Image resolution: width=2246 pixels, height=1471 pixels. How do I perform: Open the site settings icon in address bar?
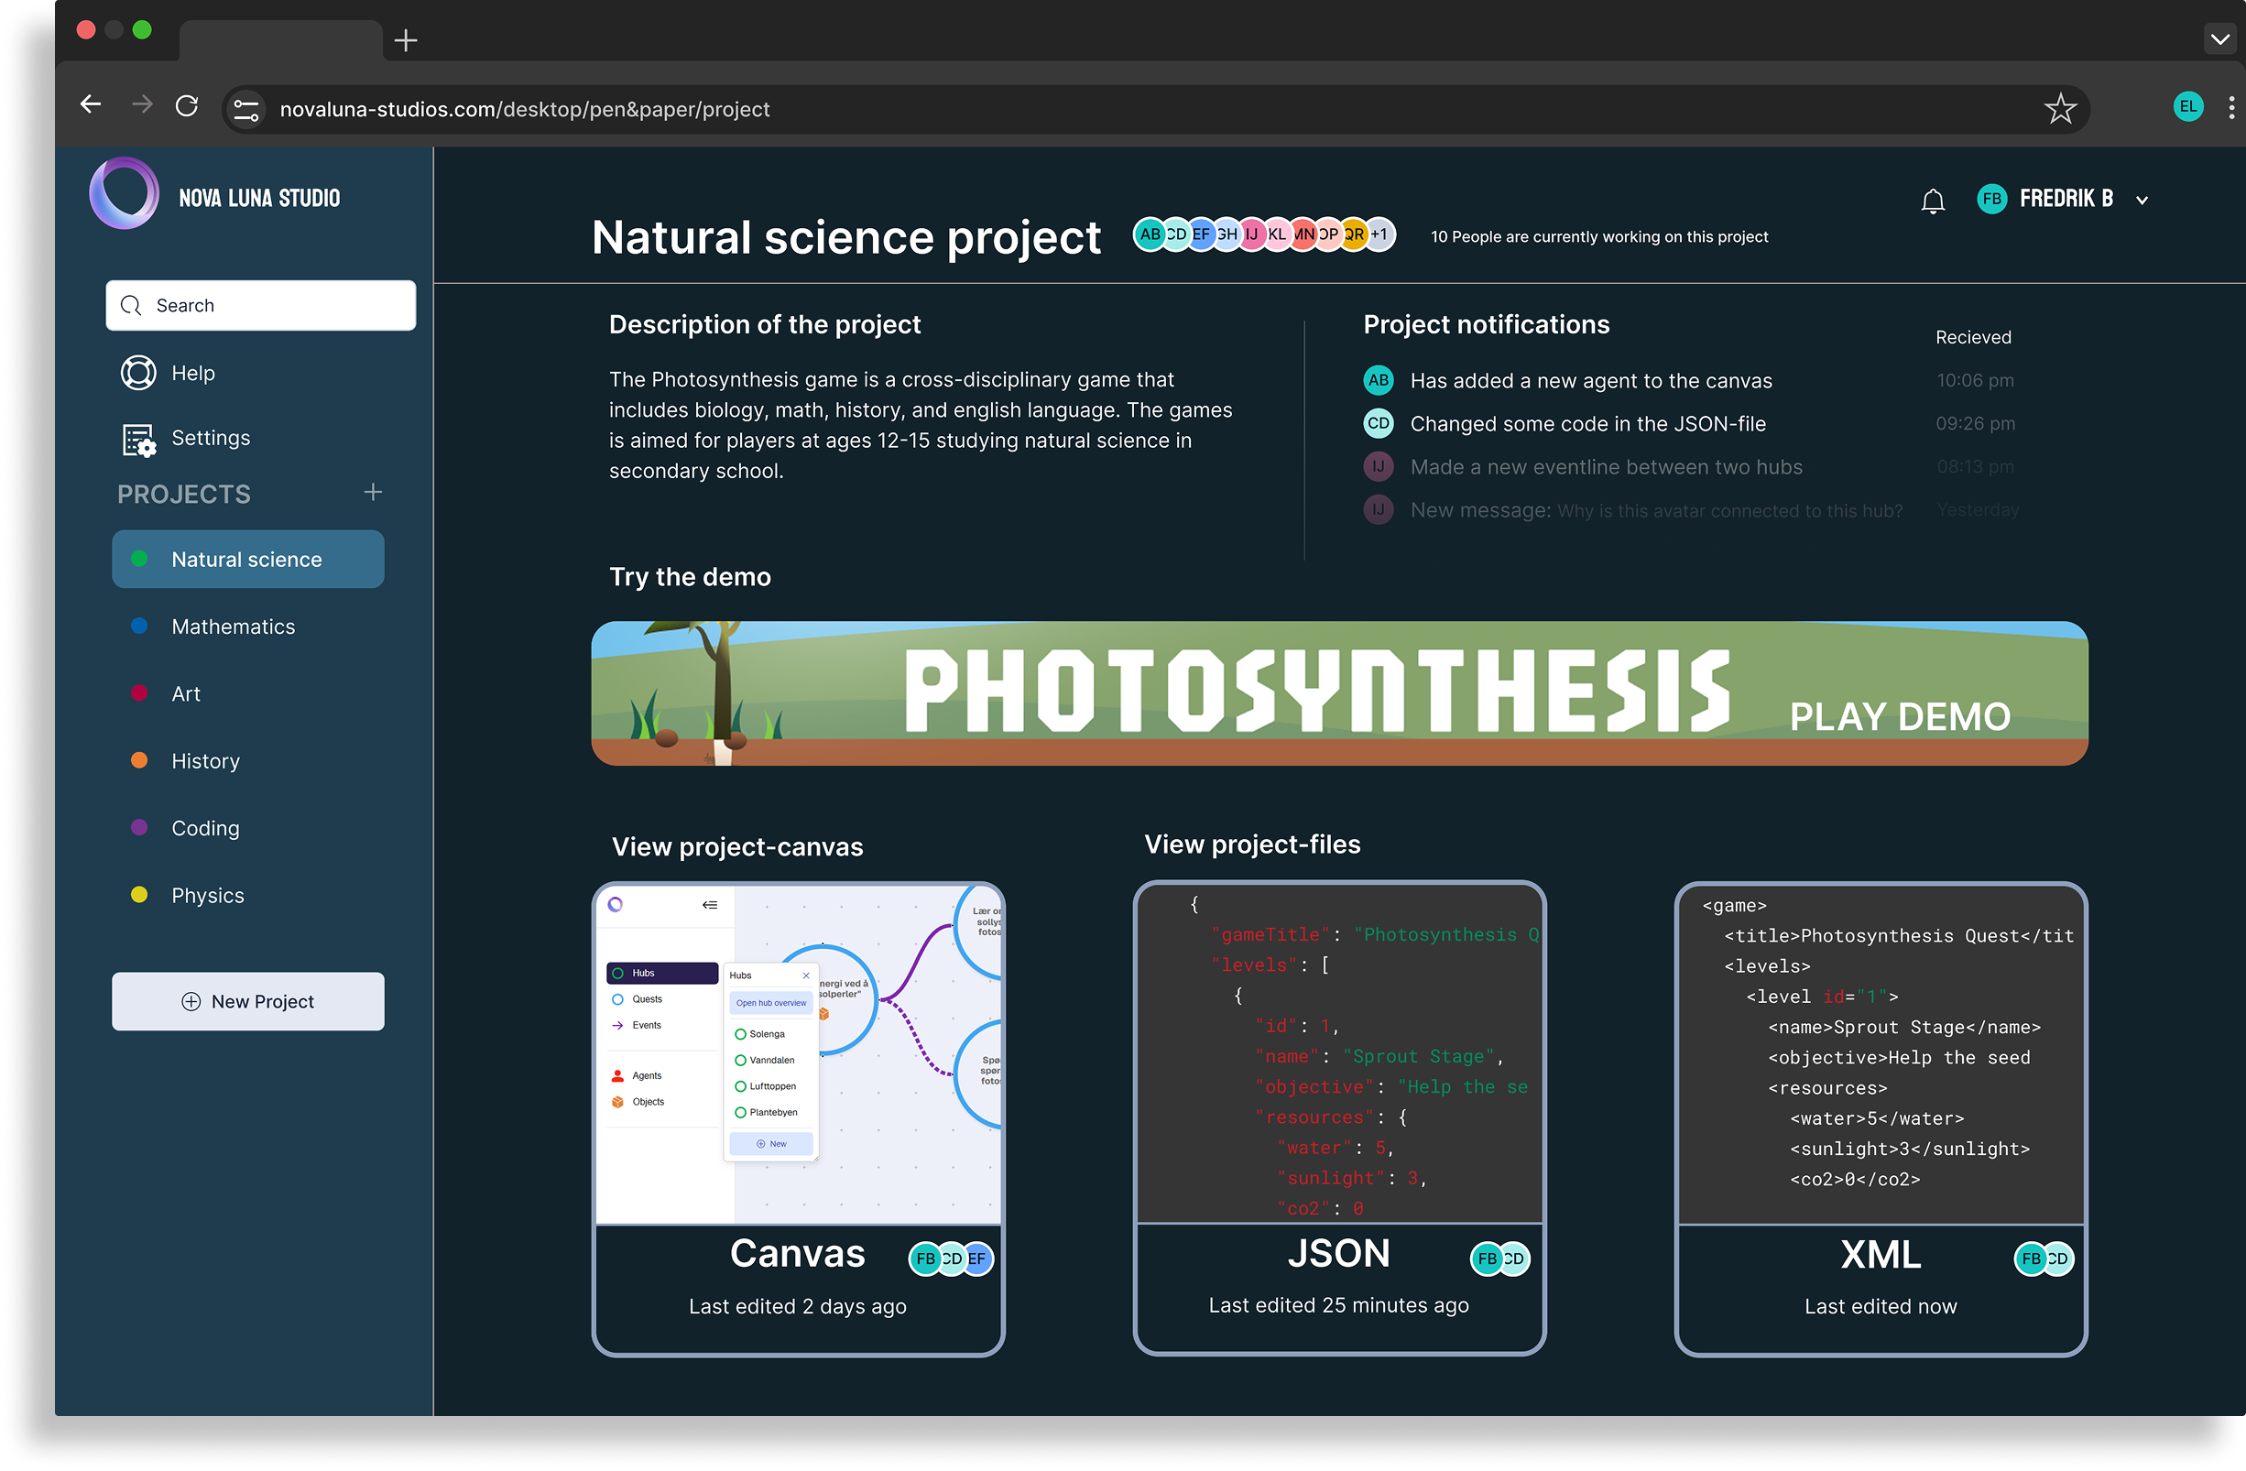(x=246, y=109)
